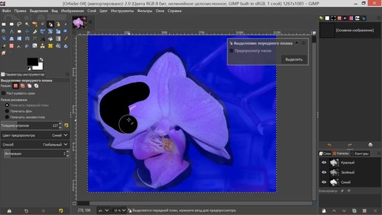Adjust Итерации stepper arrows
This screenshot has height=215, width=382.
pos(67,153)
